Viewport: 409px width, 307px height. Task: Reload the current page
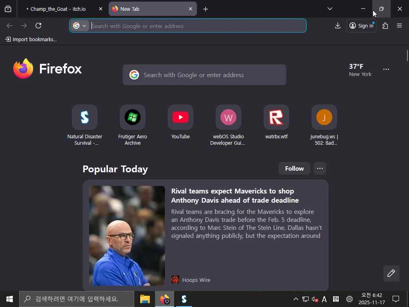pyautogui.click(x=38, y=26)
